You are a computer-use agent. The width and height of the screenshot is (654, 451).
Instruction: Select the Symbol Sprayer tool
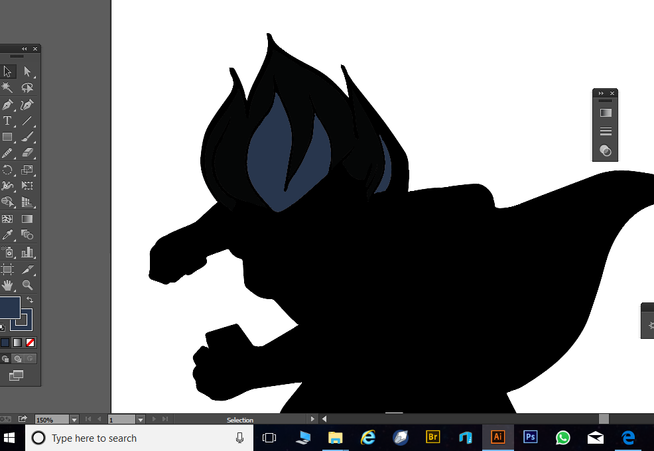pyautogui.click(x=7, y=252)
